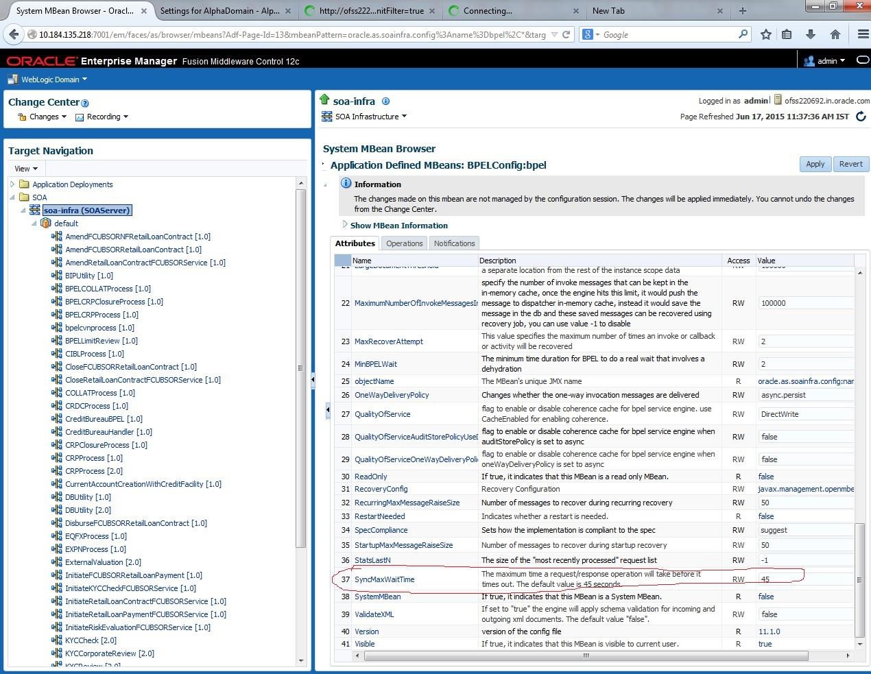Edit the MinBPELWait value field
Image resolution: width=871 pixels, height=674 pixels.
pyautogui.click(x=807, y=364)
